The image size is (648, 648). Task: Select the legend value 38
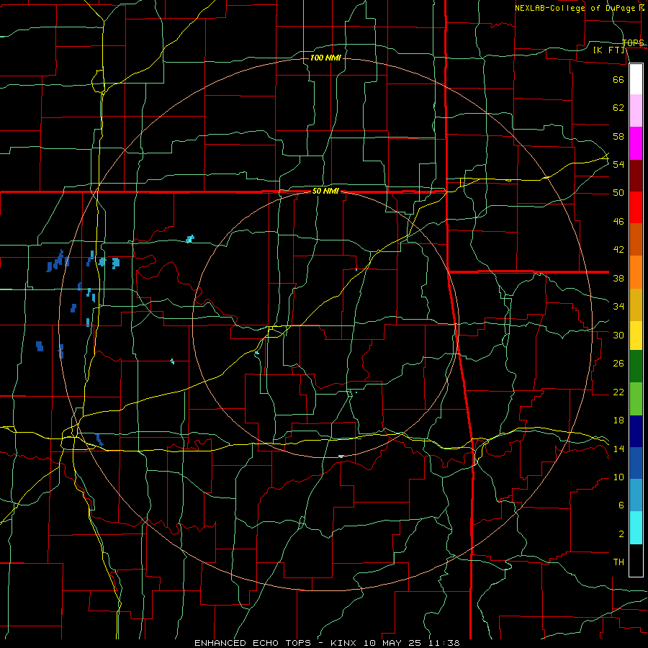click(x=618, y=278)
